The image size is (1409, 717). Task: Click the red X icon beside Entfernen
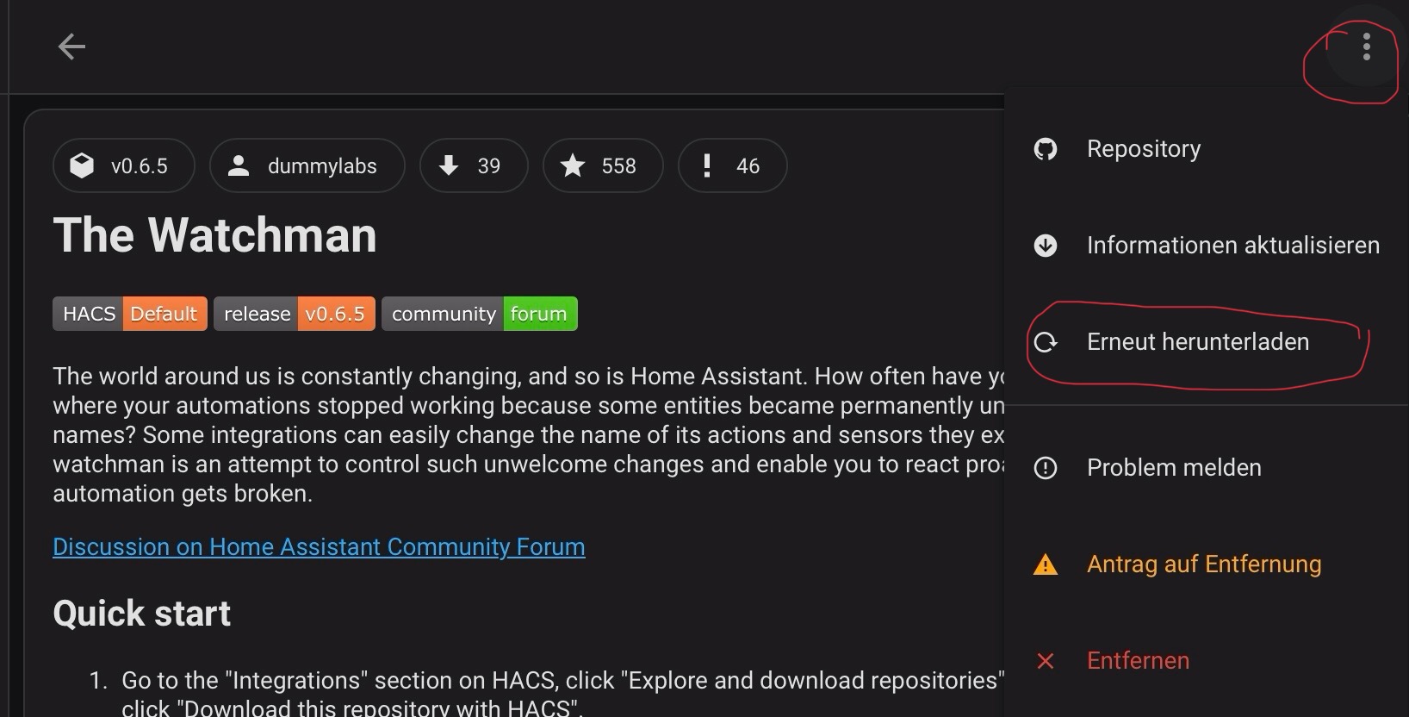tap(1045, 661)
